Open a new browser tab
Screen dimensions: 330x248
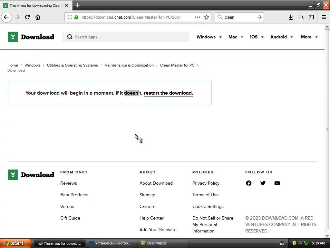point(77,5)
